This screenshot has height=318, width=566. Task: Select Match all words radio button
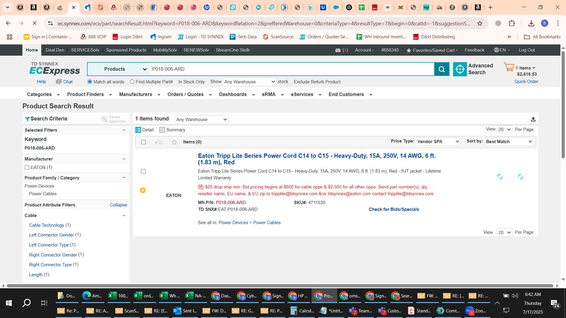90,82
